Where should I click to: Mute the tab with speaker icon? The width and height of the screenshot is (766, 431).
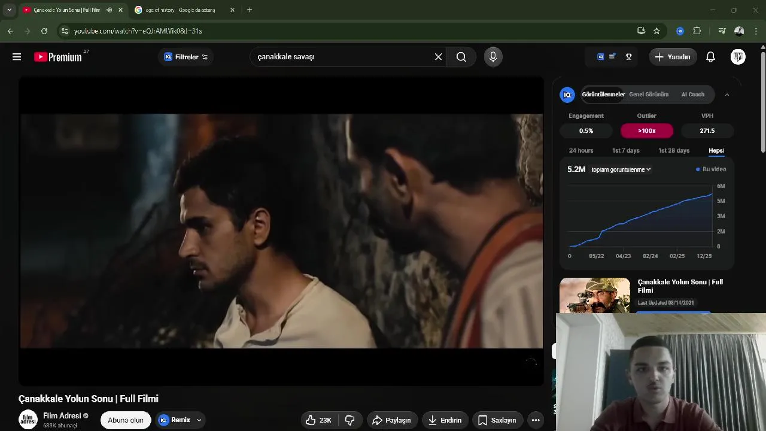[109, 10]
